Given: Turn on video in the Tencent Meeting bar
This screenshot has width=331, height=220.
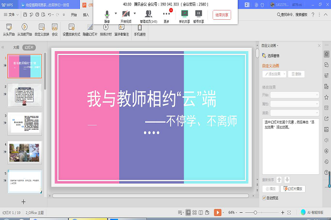Looking at the screenshot, I should tap(126, 16).
